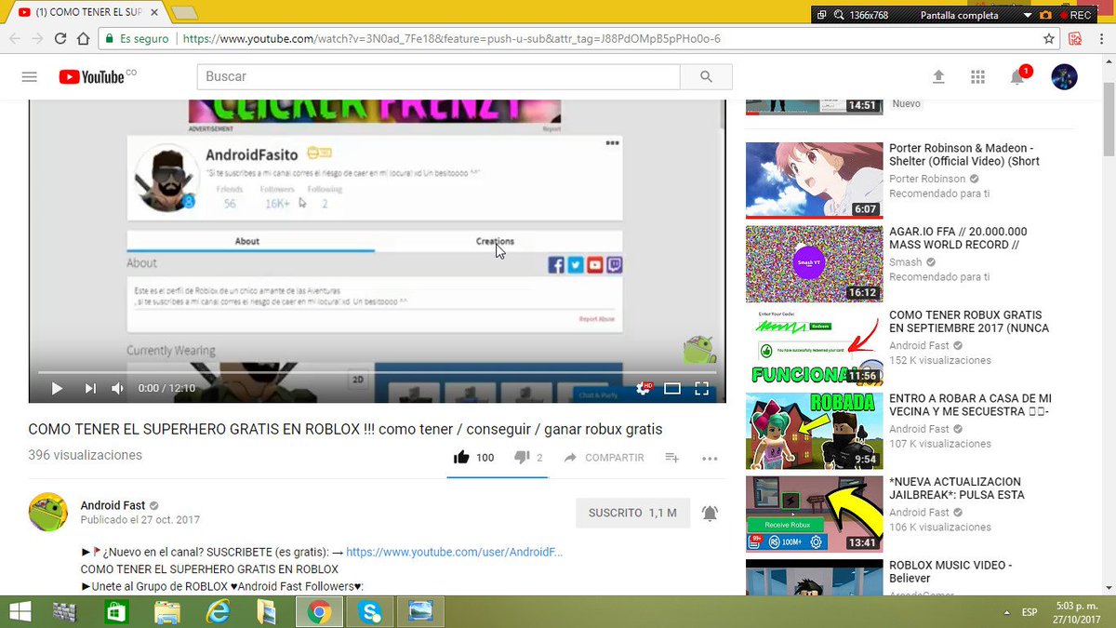
Task: Go to browser home page
Action: (84, 39)
